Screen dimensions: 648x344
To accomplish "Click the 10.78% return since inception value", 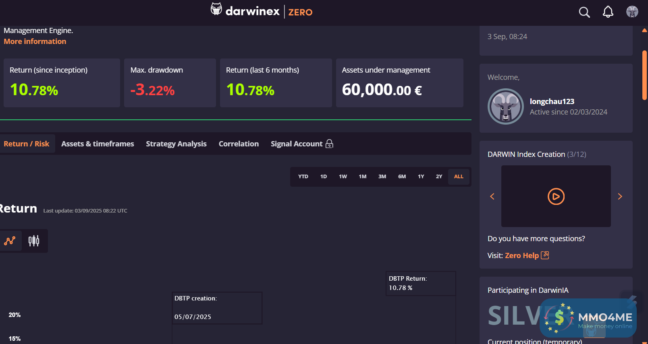I will pos(34,90).
